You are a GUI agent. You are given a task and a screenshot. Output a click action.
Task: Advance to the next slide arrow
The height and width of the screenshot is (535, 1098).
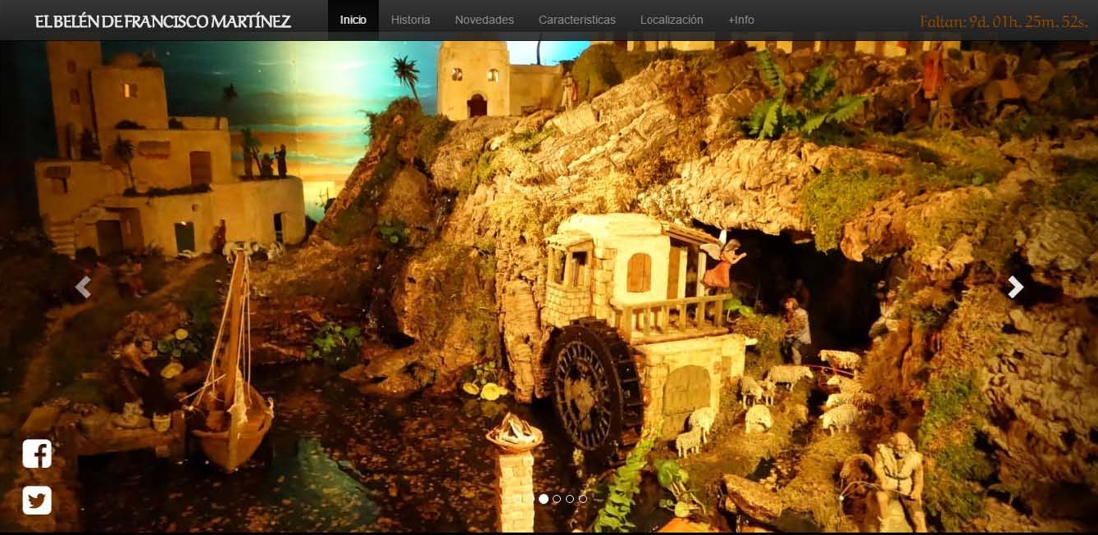pos(1015,287)
